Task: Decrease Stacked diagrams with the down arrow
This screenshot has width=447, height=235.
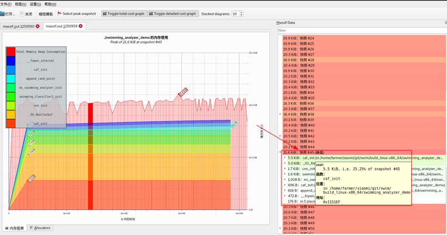Action: [x=241, y=15]
